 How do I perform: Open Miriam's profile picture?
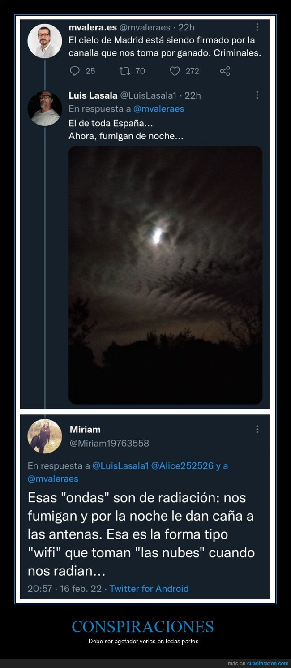coord(45,436)
